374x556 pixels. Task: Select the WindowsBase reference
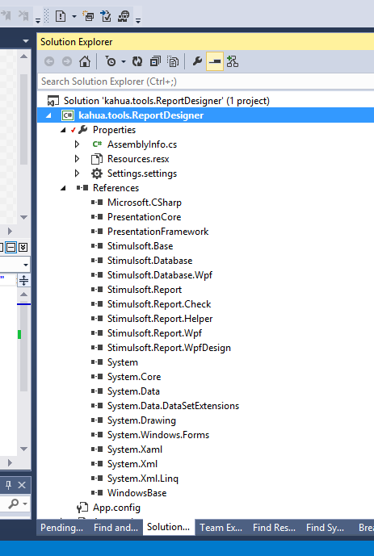point(137,493)
